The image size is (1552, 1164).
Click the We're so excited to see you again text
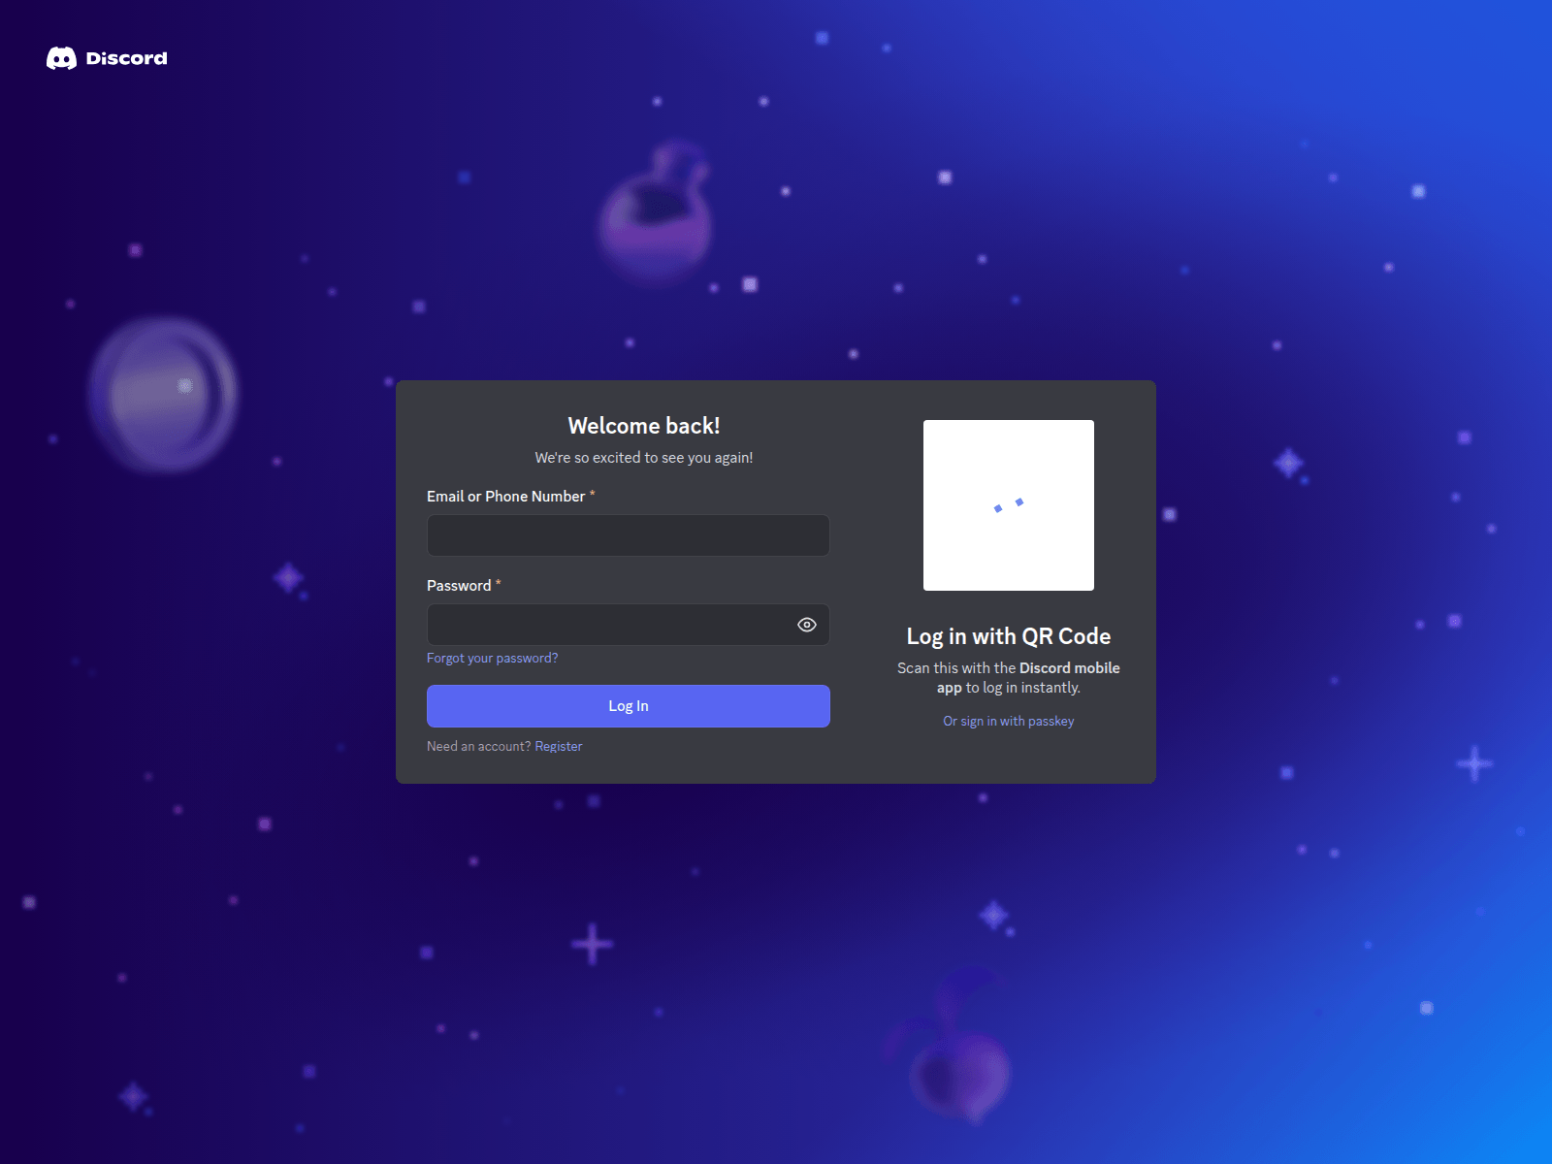[644, 458]
